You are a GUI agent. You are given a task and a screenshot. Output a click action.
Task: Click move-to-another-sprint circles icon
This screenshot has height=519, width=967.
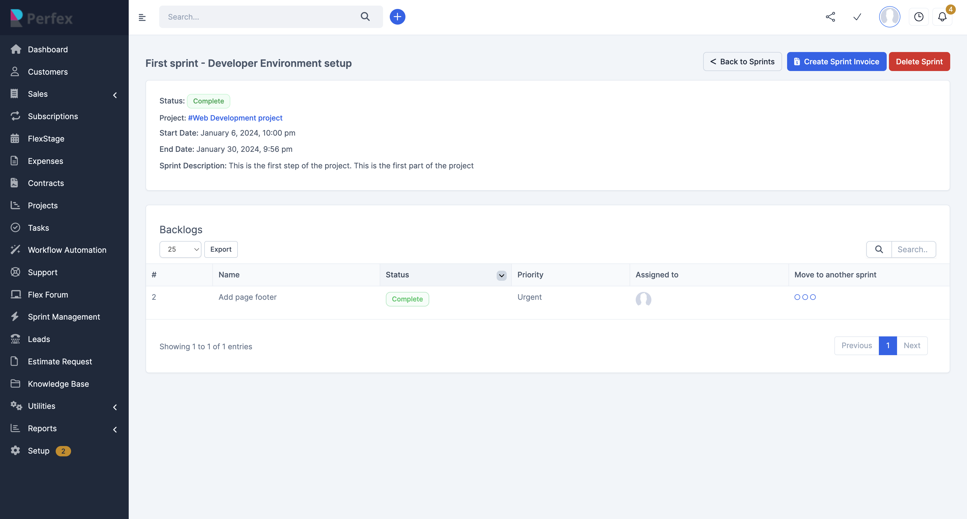coord(805,297)
